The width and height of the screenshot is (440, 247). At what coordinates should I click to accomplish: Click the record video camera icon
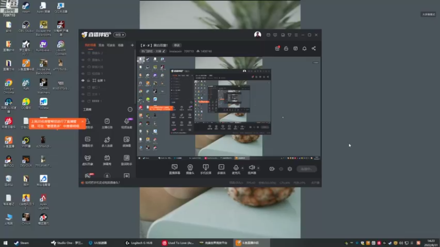point(272,169)
